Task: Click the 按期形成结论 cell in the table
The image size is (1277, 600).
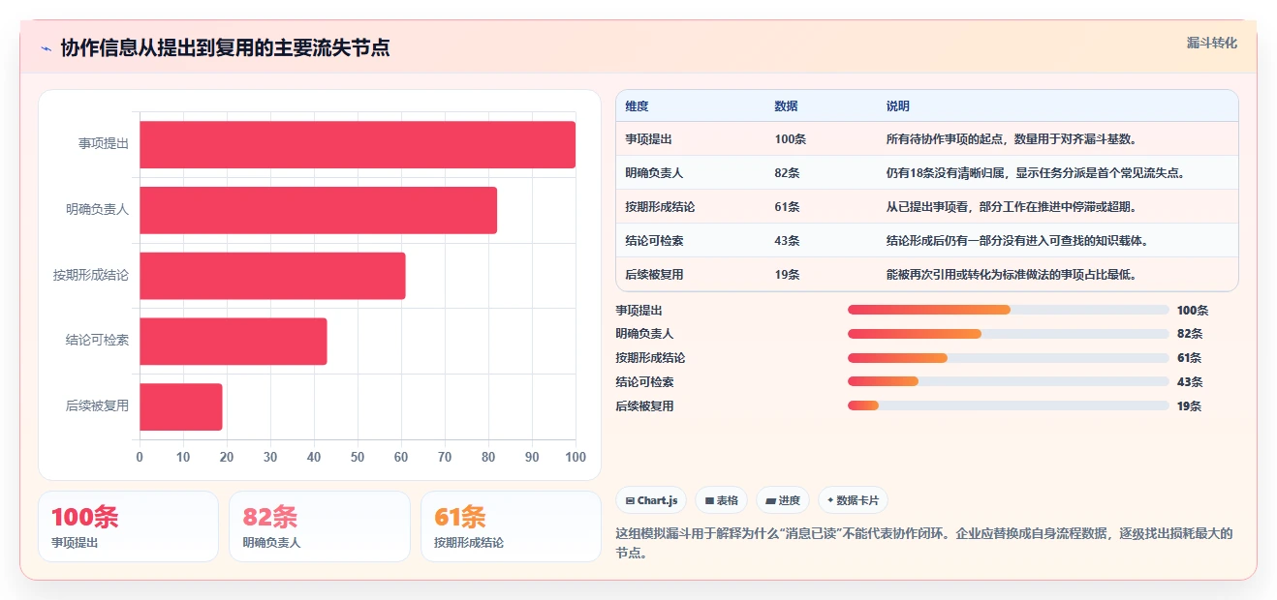Action: tap(660, 207)
